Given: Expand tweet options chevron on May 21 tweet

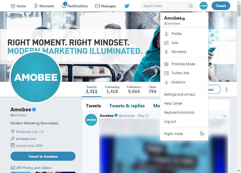Looking at the screenshot, I should [x=225, y=116].
